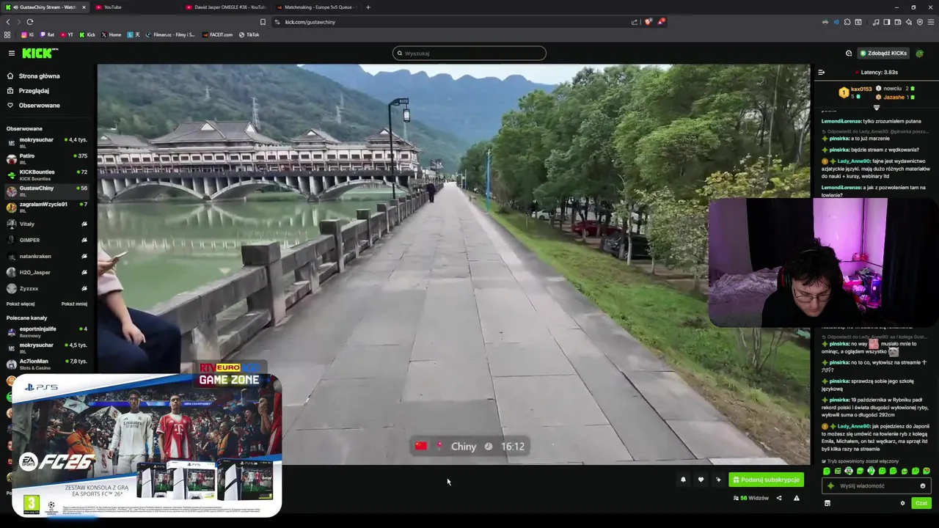Open browser apps grid icon
The width and height of the screenshot is (939, 528).
coord(7,34)
